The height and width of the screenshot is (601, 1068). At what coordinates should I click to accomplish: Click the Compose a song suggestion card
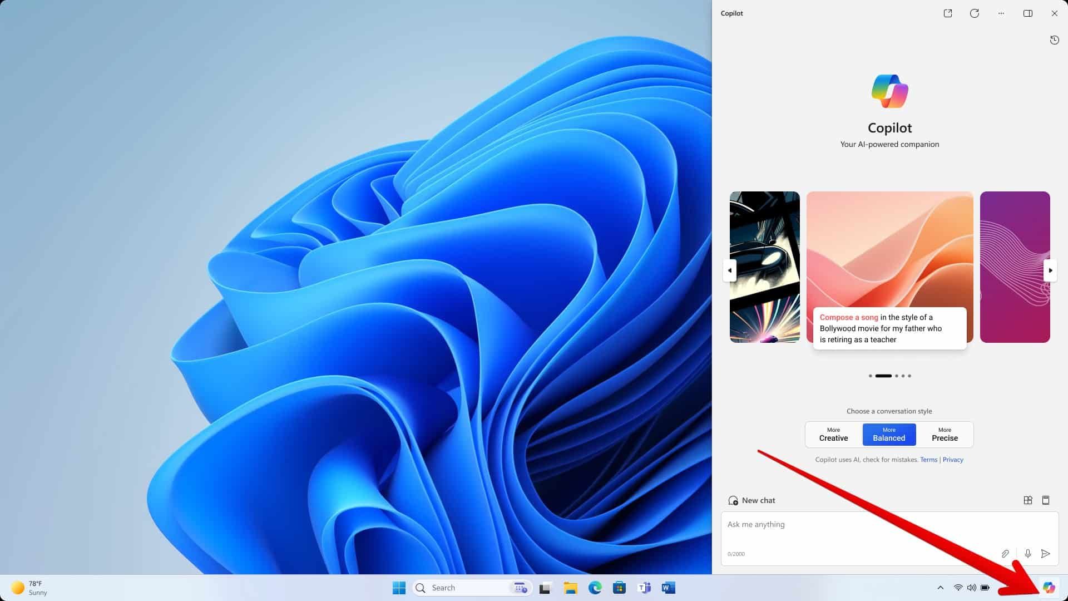[x=889, y=328]
